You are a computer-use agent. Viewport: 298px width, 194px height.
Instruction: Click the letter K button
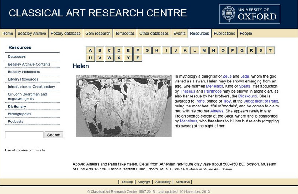pyautogui.click(x=185, y=50)
